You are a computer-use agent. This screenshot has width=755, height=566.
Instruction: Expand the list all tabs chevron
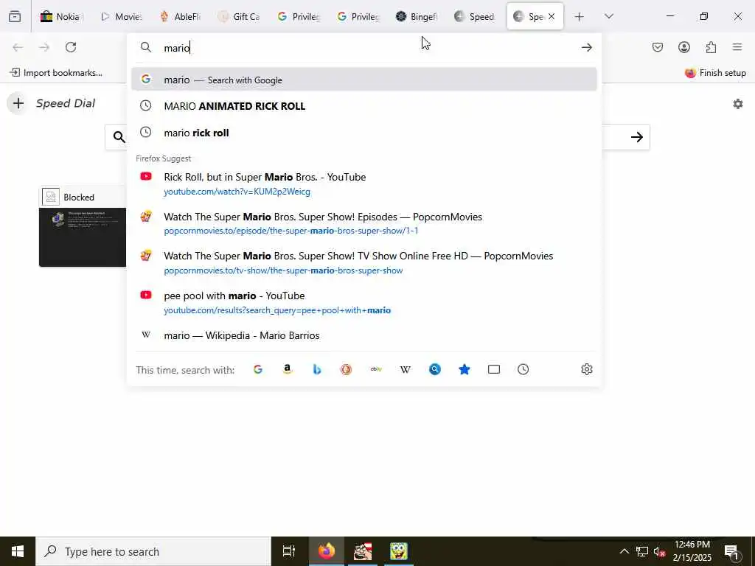tap(609, 16)
